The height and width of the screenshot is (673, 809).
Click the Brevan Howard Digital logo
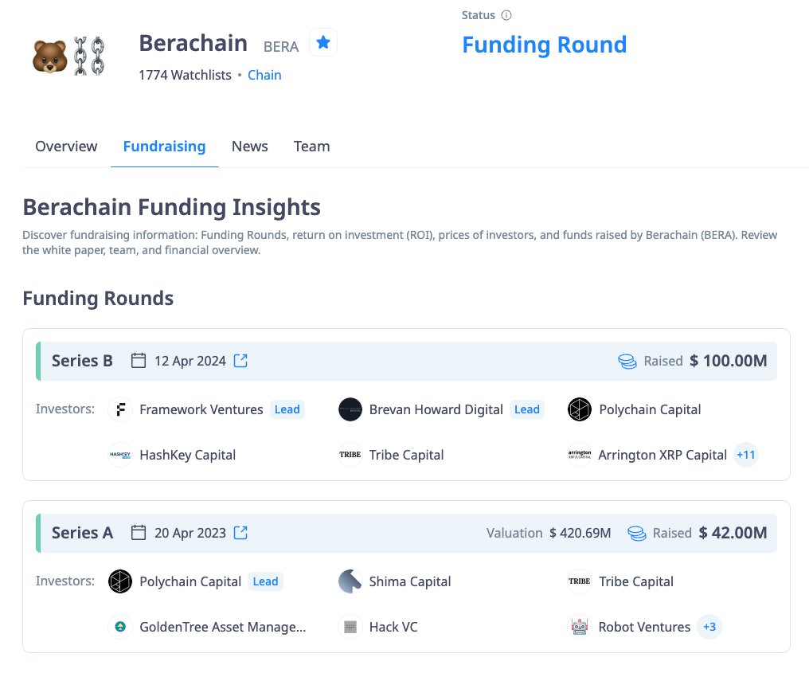click(350, 409)
